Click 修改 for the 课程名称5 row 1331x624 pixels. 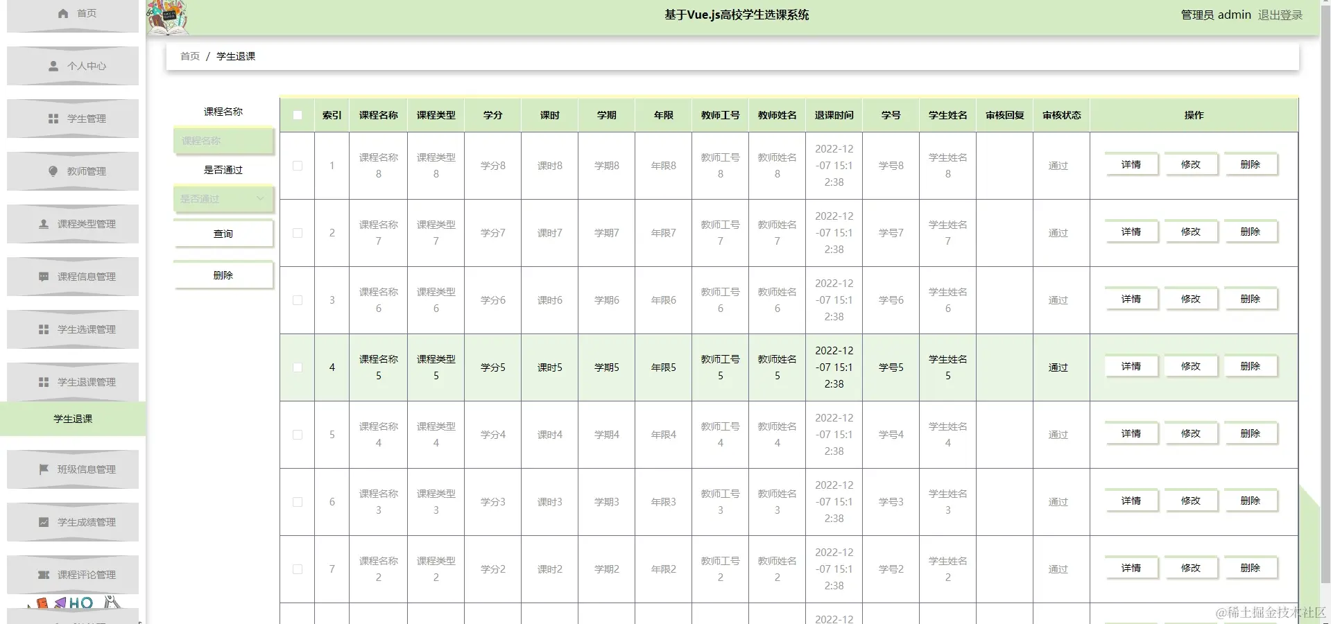click(1191, 366)
